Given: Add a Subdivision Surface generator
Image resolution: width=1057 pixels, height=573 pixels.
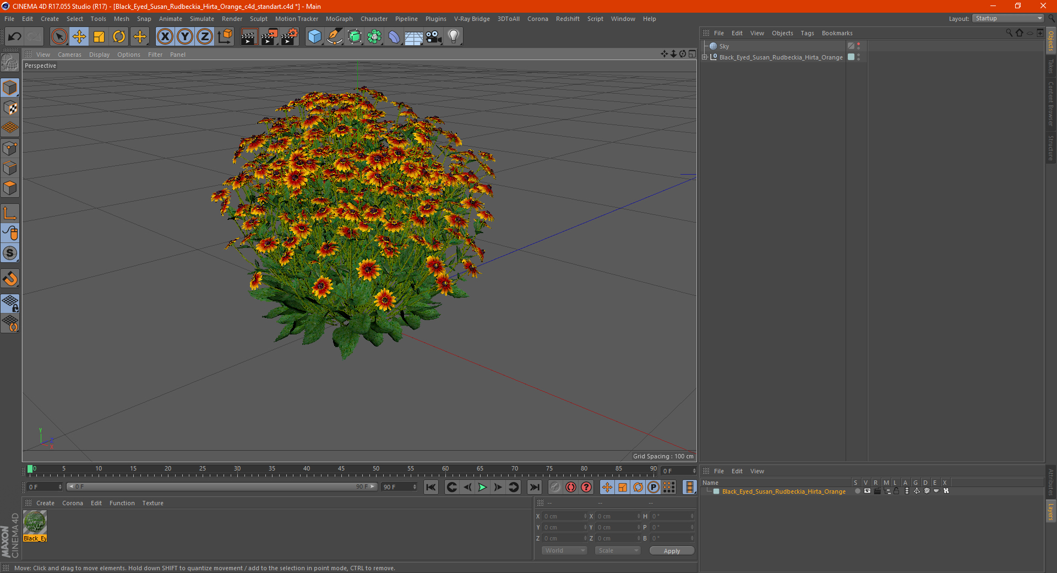Looking at the screenshot, I should 355,37.
